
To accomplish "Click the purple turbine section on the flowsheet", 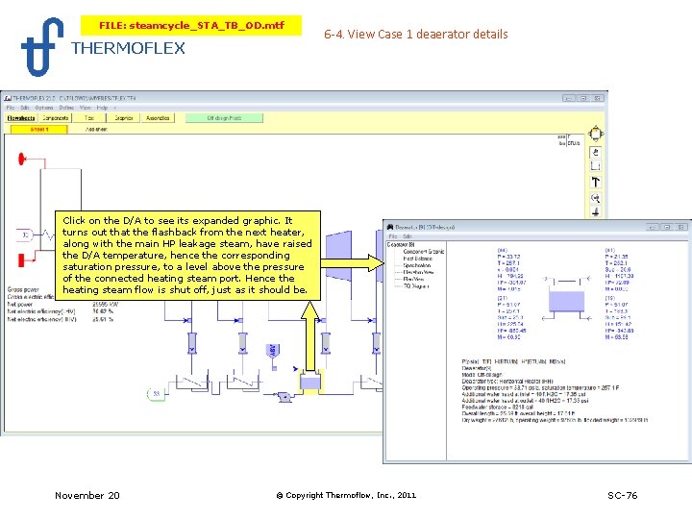I will [x=338, y=256].
